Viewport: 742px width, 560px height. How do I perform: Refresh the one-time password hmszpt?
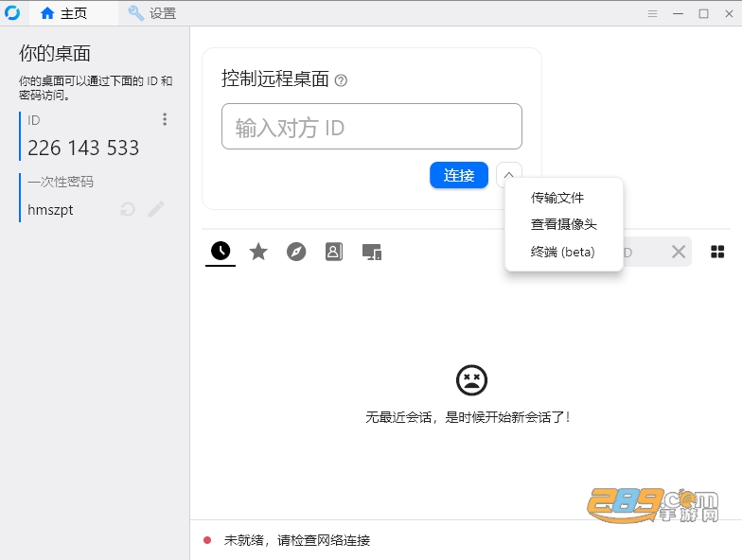(x=128, y=209)
